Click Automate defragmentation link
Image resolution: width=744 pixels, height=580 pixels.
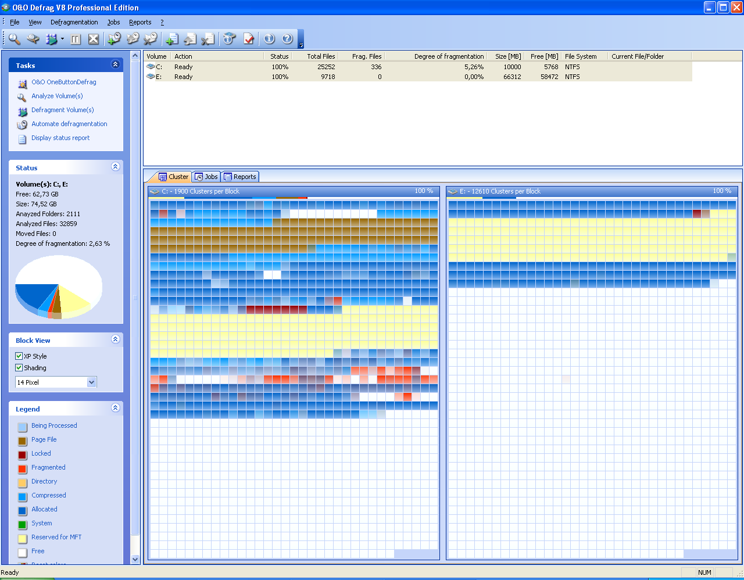pos(69,124)
